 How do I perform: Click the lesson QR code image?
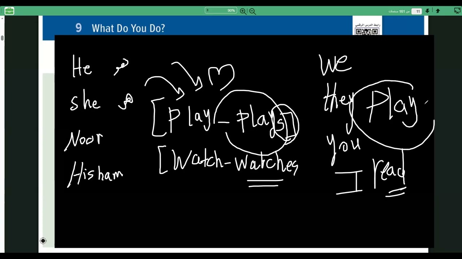point(367,32)
